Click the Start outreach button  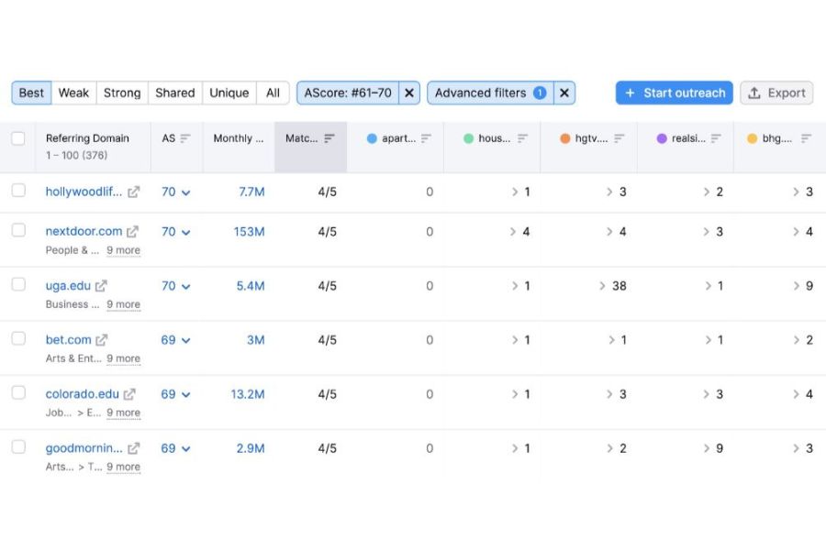pos(675,93)
